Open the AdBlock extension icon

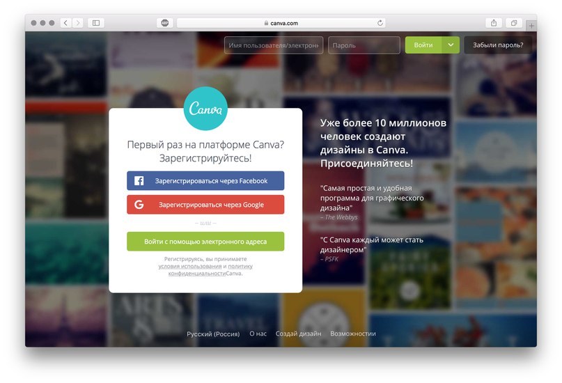point(165,23)
